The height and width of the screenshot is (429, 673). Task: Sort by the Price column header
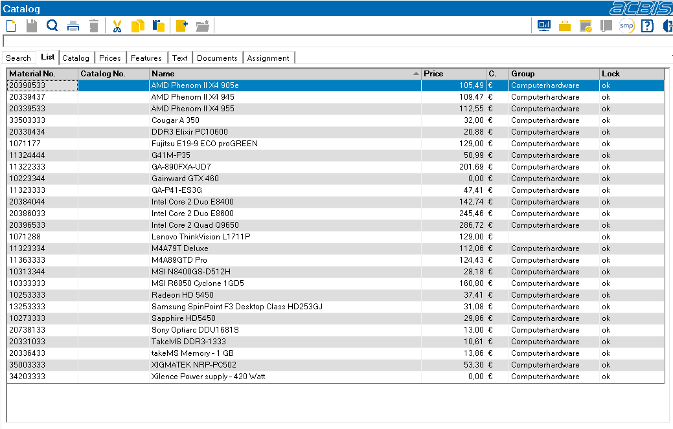tap(453, 74)
